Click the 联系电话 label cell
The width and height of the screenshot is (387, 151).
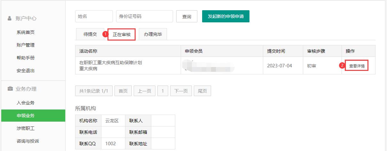(88, 132)
